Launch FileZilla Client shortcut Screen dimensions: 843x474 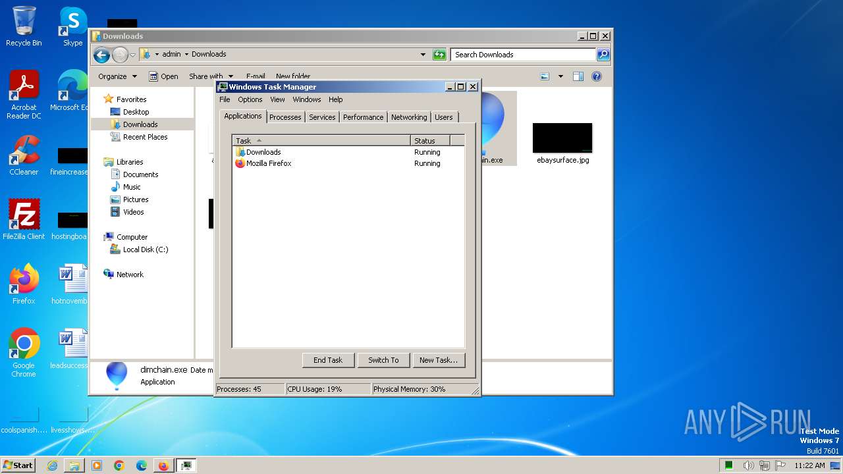(x=24, y=219)
